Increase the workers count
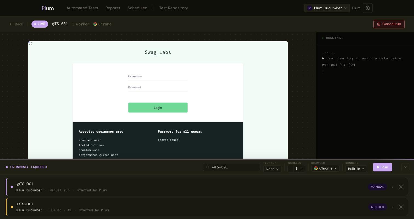The image size is (414, 219). click(302, 169)
